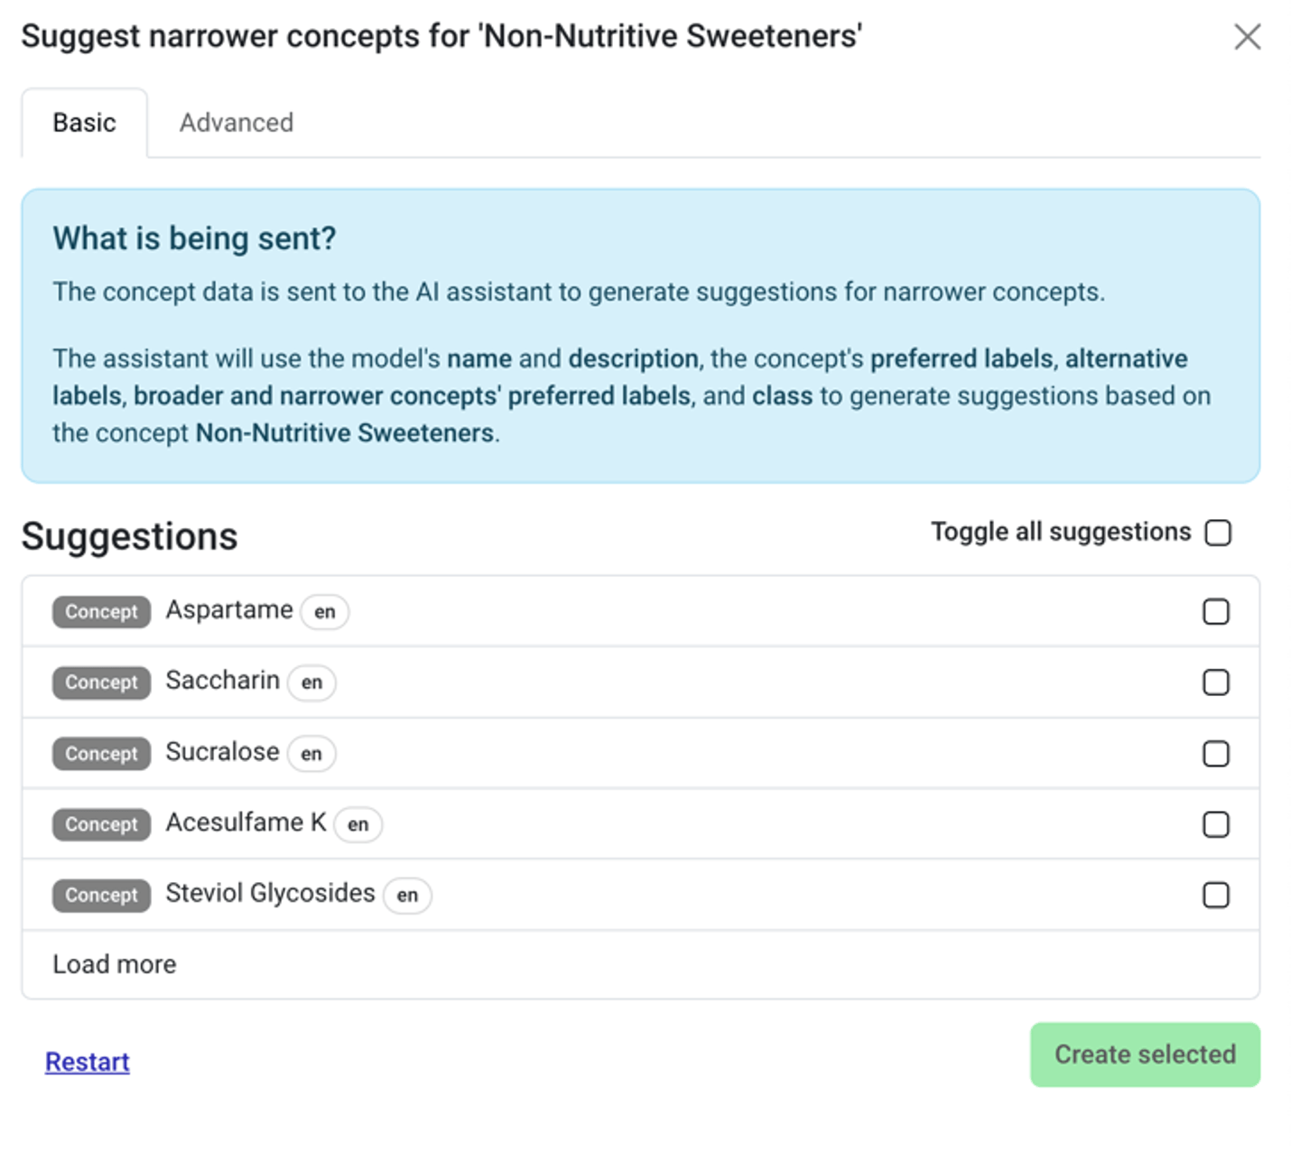Screen dimensions: 1291x1161
Task: Click the Concept badge for Acesulfame K
Action: tap(100, 824)
